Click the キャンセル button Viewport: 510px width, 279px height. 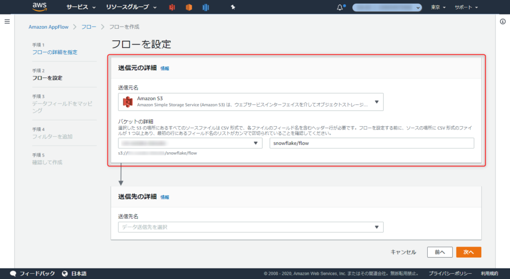pyautogui.click(x=403, y=252)
